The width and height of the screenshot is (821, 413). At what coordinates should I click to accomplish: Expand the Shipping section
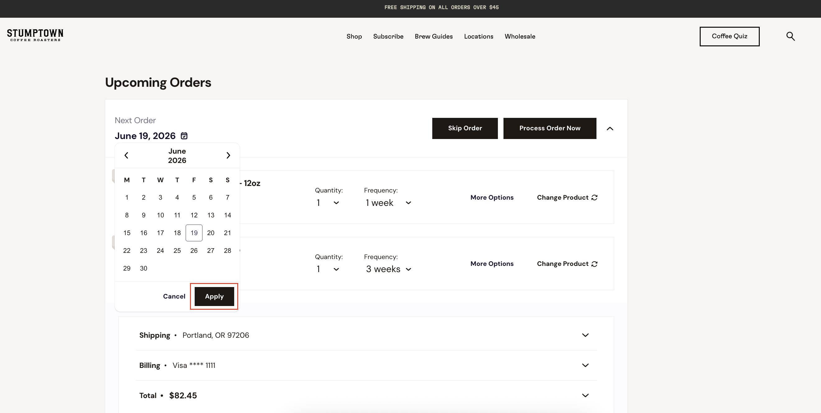[x=585, y=335]
